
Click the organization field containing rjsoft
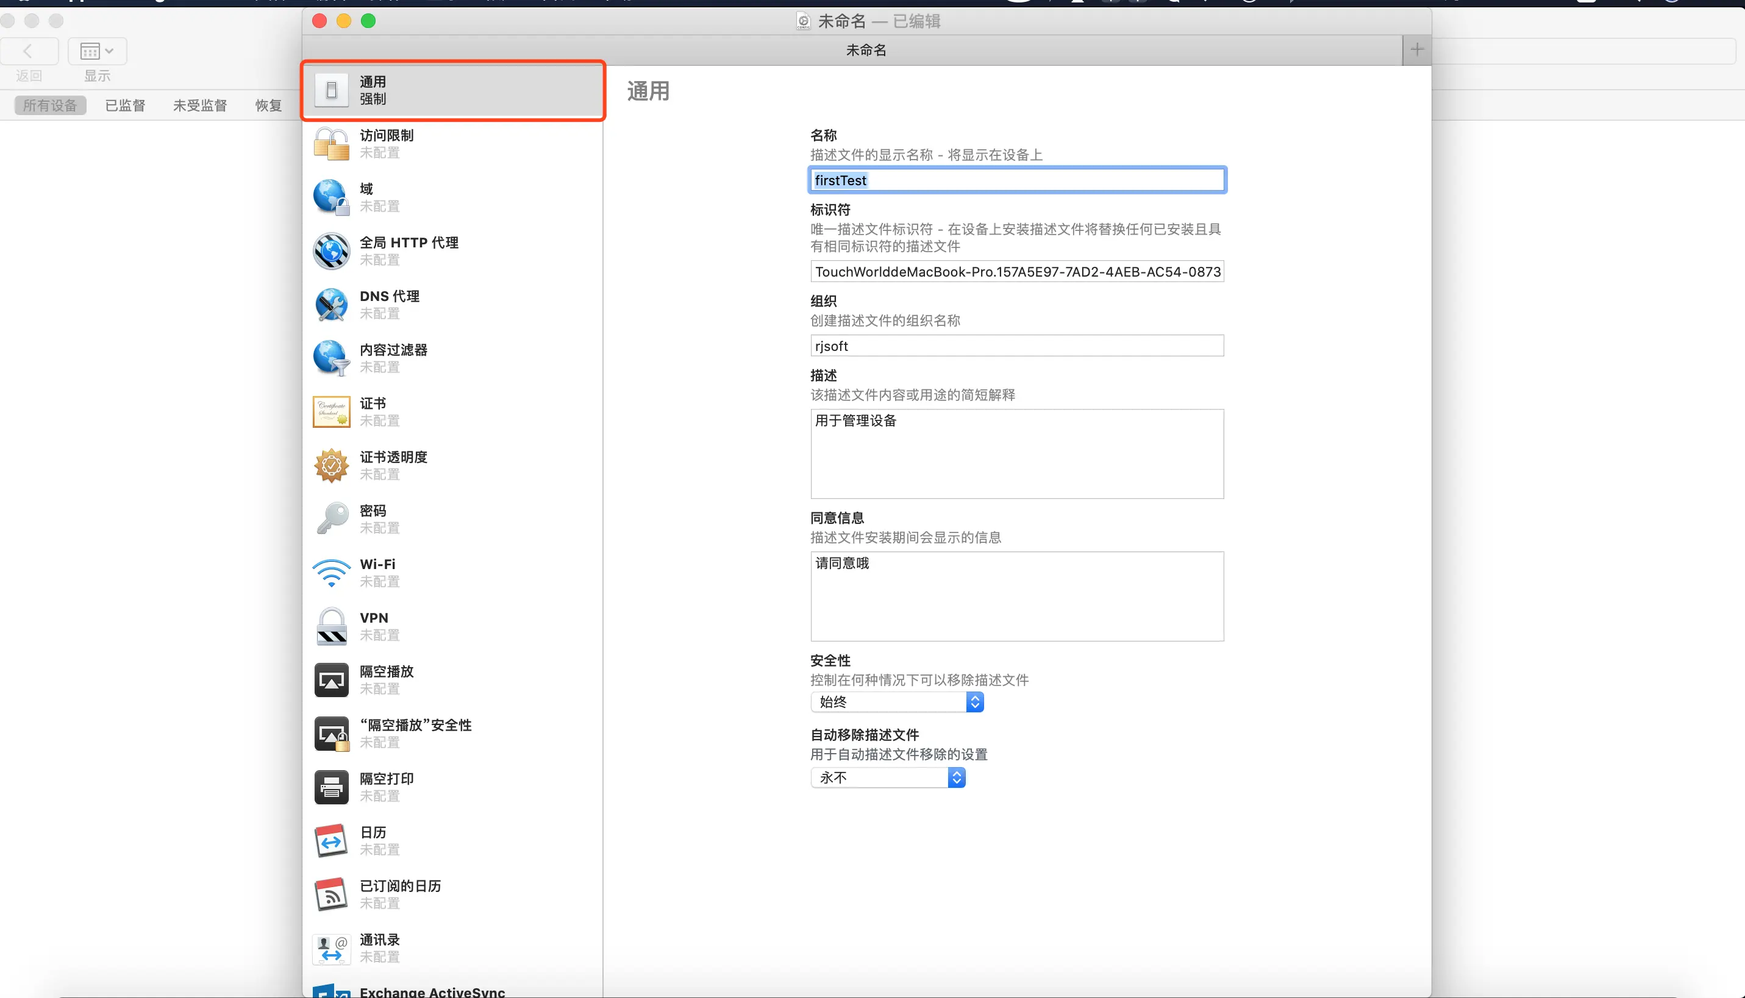[1016, 346]
